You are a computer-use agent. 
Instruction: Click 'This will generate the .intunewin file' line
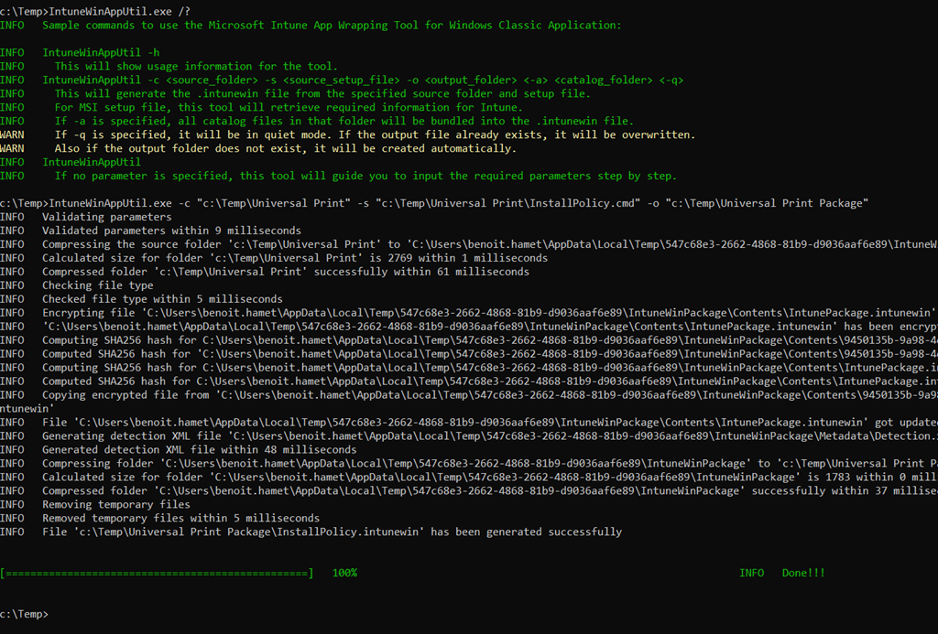pos(295,94)
